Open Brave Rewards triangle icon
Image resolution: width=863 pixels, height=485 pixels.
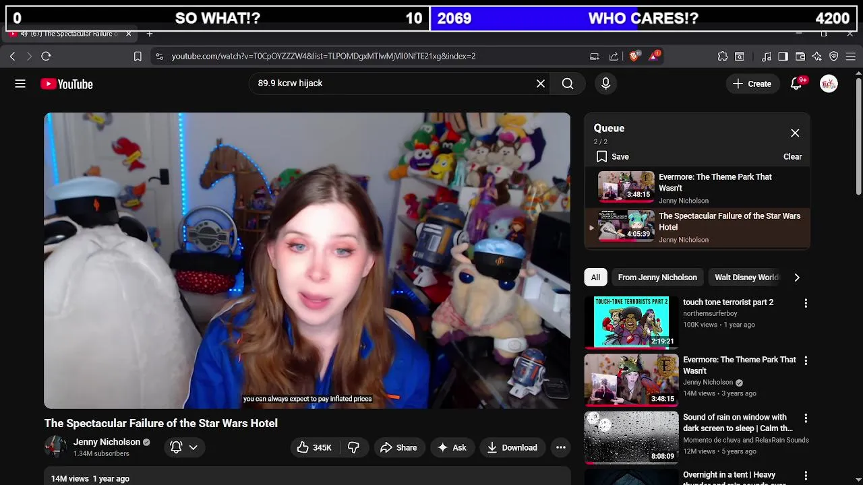pyautogui.click(x=654, y=56)
